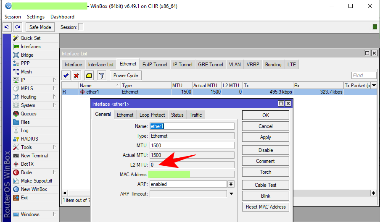Viewport: 380px width, 222px height.
Task: Switch to the Loop Protect tab
Action: point(152,115)
